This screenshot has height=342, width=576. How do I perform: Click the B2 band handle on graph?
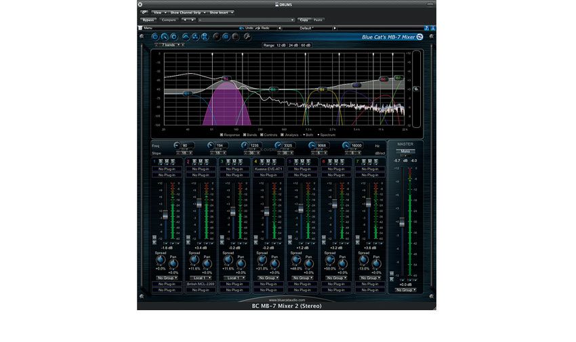pos(226,79)
